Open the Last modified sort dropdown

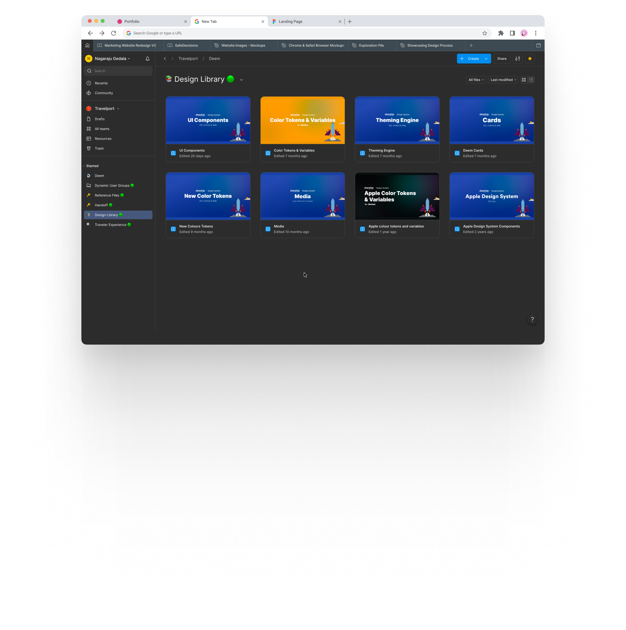pyautogui.click(x=503, y=80)
